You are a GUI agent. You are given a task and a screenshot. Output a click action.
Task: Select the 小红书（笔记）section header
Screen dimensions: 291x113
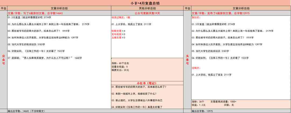click(147, 83)
